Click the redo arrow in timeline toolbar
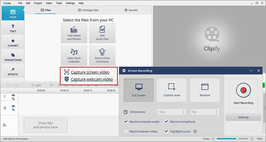Viewport: 266px width, 142px height. [16, 85]
